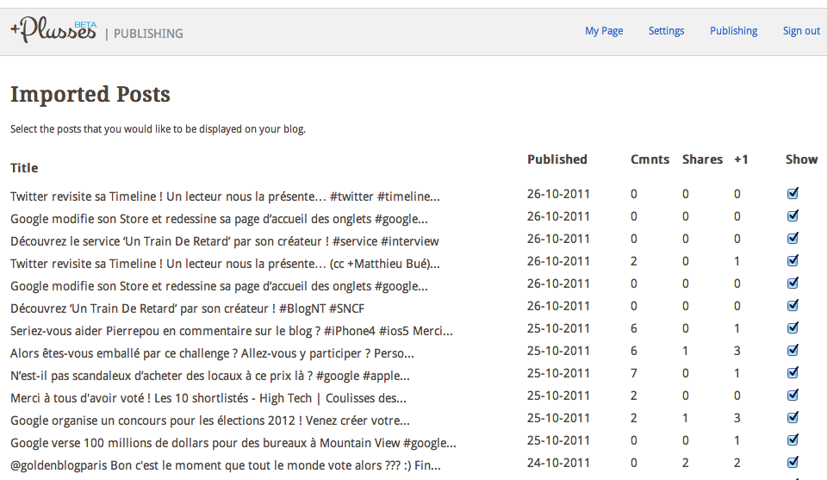The image size is (827, 480).
Task: Click the Plusses logo in header
Action: (53, 30)
